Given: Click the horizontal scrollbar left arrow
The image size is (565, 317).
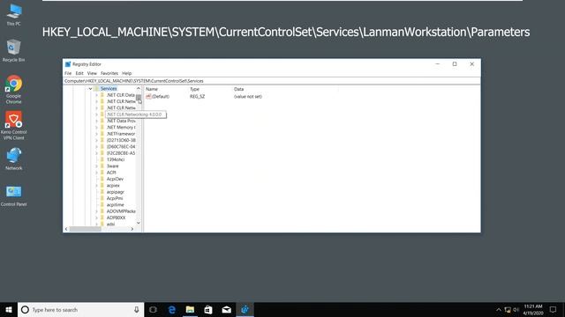Looking at the screenshot, I should pos(66,229).
